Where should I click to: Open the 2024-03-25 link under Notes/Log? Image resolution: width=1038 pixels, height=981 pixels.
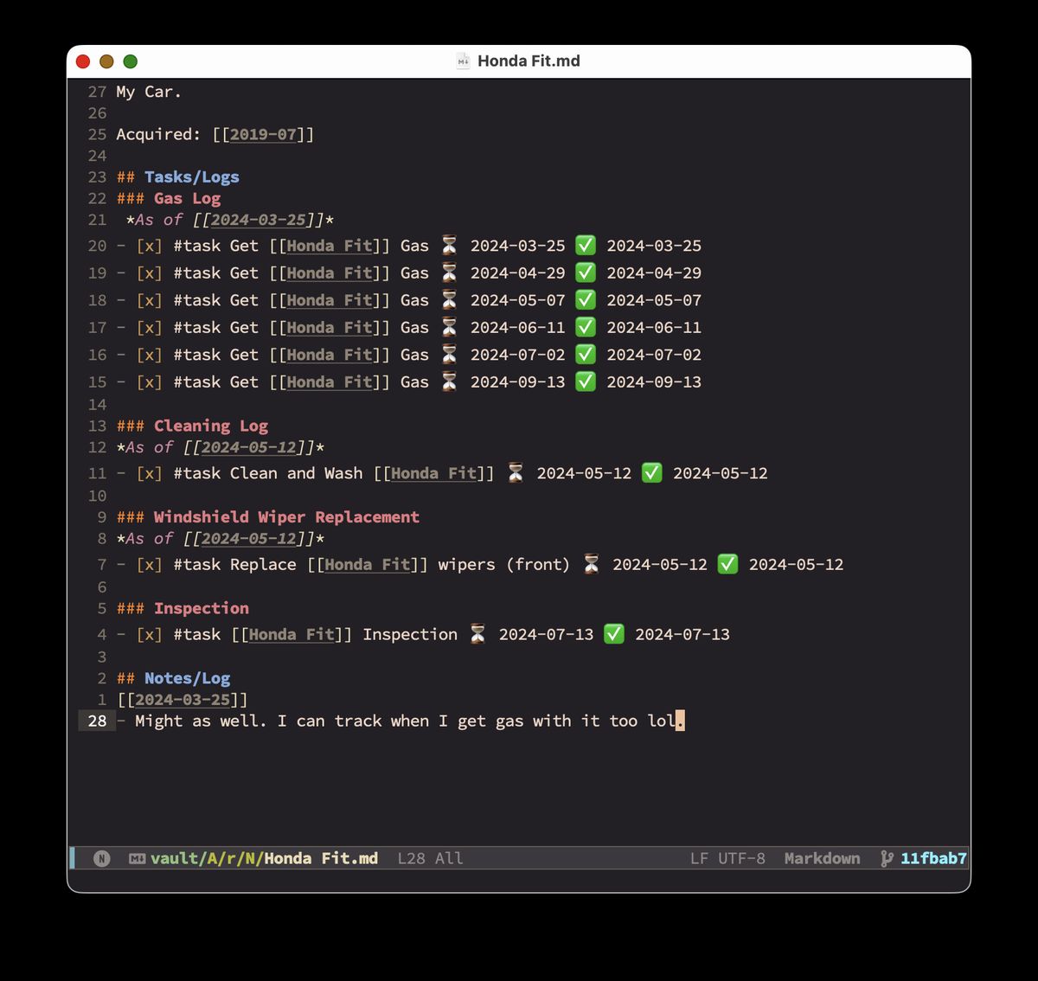183,699
